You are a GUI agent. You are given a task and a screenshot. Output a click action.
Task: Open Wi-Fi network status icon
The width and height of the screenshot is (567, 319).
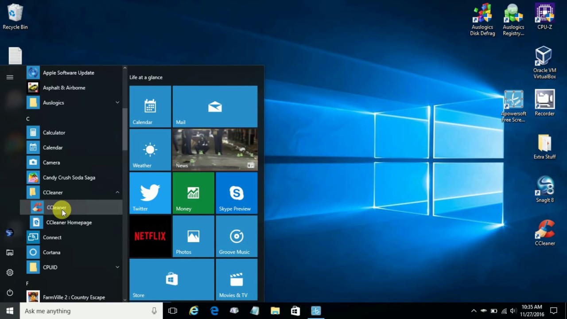click(x=504, y=311)
